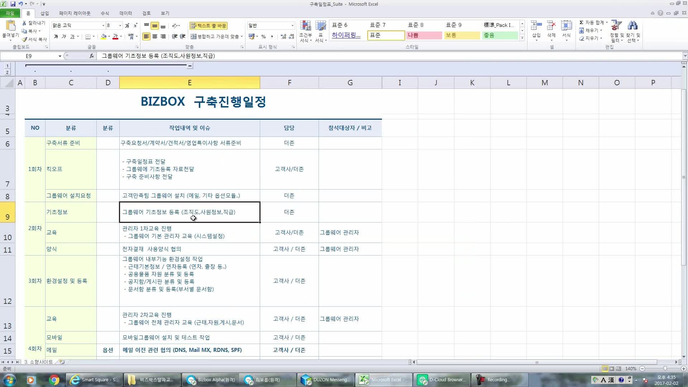
Task: Click the increase indent icon
Action: [x=183, y=37]
